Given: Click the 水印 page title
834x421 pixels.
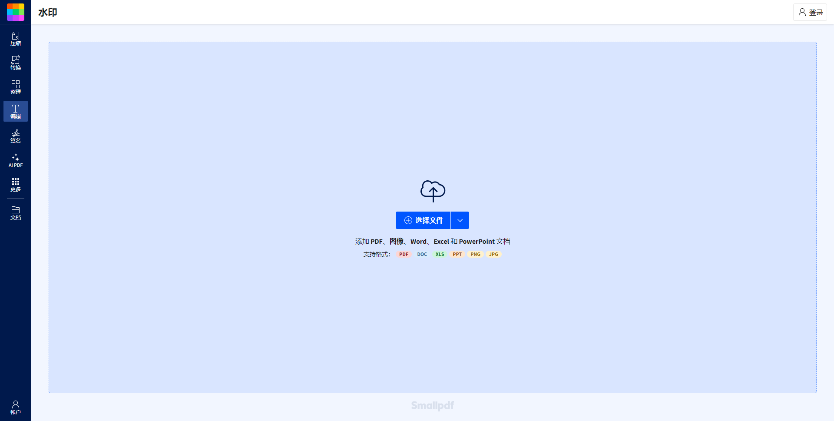Looking at the screenshot, I should pyautogui.click(x=47, y=12).
